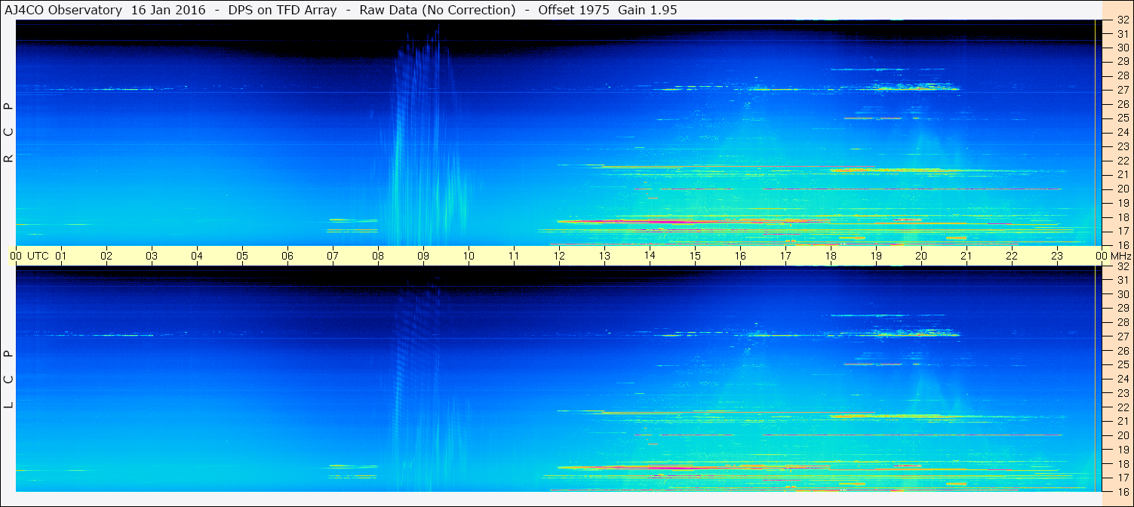Select the 30 MHz label on RCP frequency scale

(1123, 47)
